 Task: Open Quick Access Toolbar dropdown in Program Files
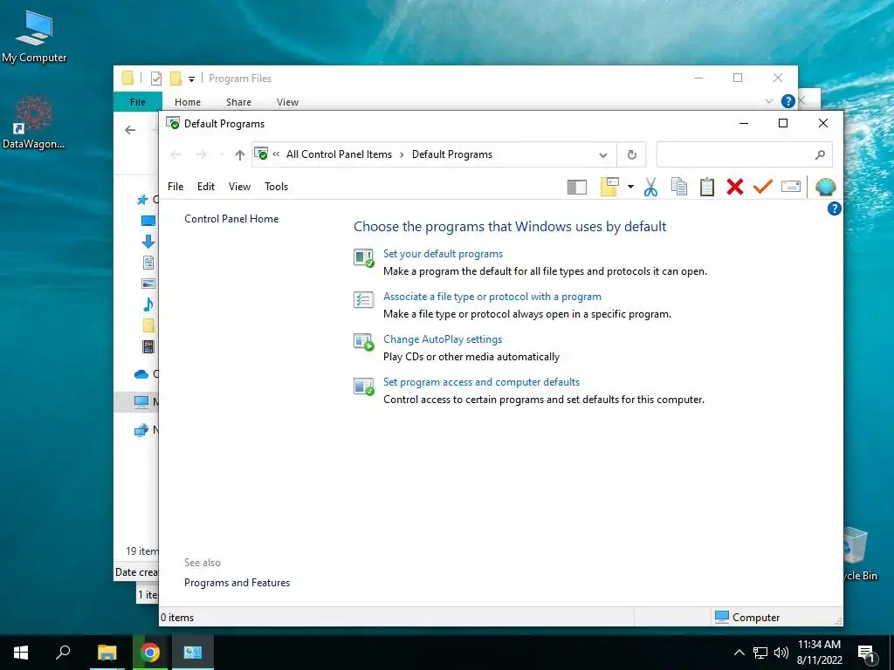point(191,79)
